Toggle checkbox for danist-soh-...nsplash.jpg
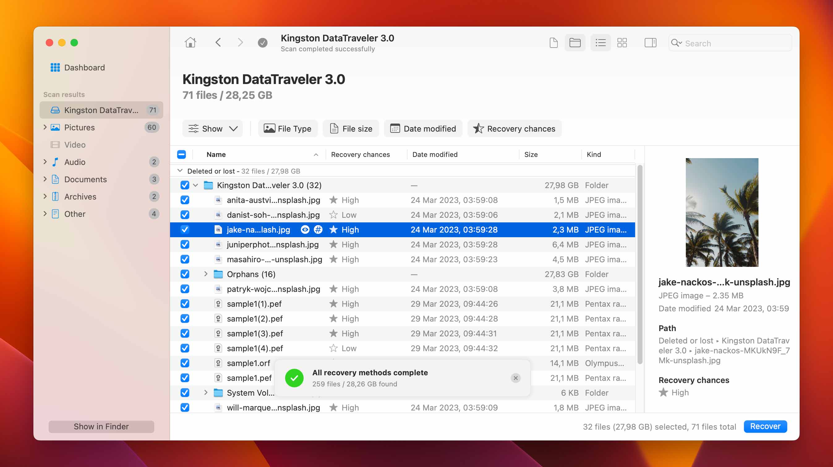Image resolution: width=833 pixels, height=467 pixels. [185, 214]
